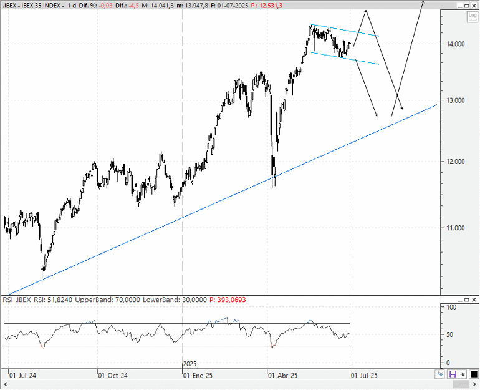
Task: Click the 50 label on the RSI axis
Action: click(449, 334)
